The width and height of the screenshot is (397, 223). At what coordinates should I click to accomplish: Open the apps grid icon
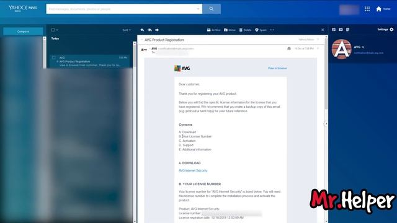tap(367, 9)
